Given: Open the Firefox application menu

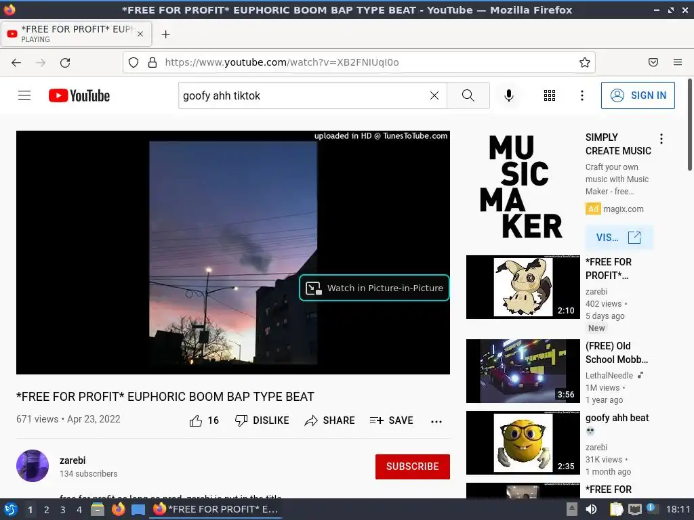Looking at the screenshot, I should click(x=677, y=62).
